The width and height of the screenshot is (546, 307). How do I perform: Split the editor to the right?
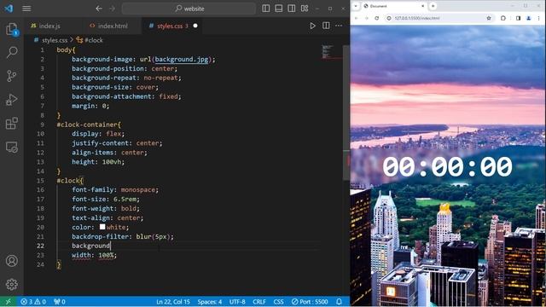point(326,26)
